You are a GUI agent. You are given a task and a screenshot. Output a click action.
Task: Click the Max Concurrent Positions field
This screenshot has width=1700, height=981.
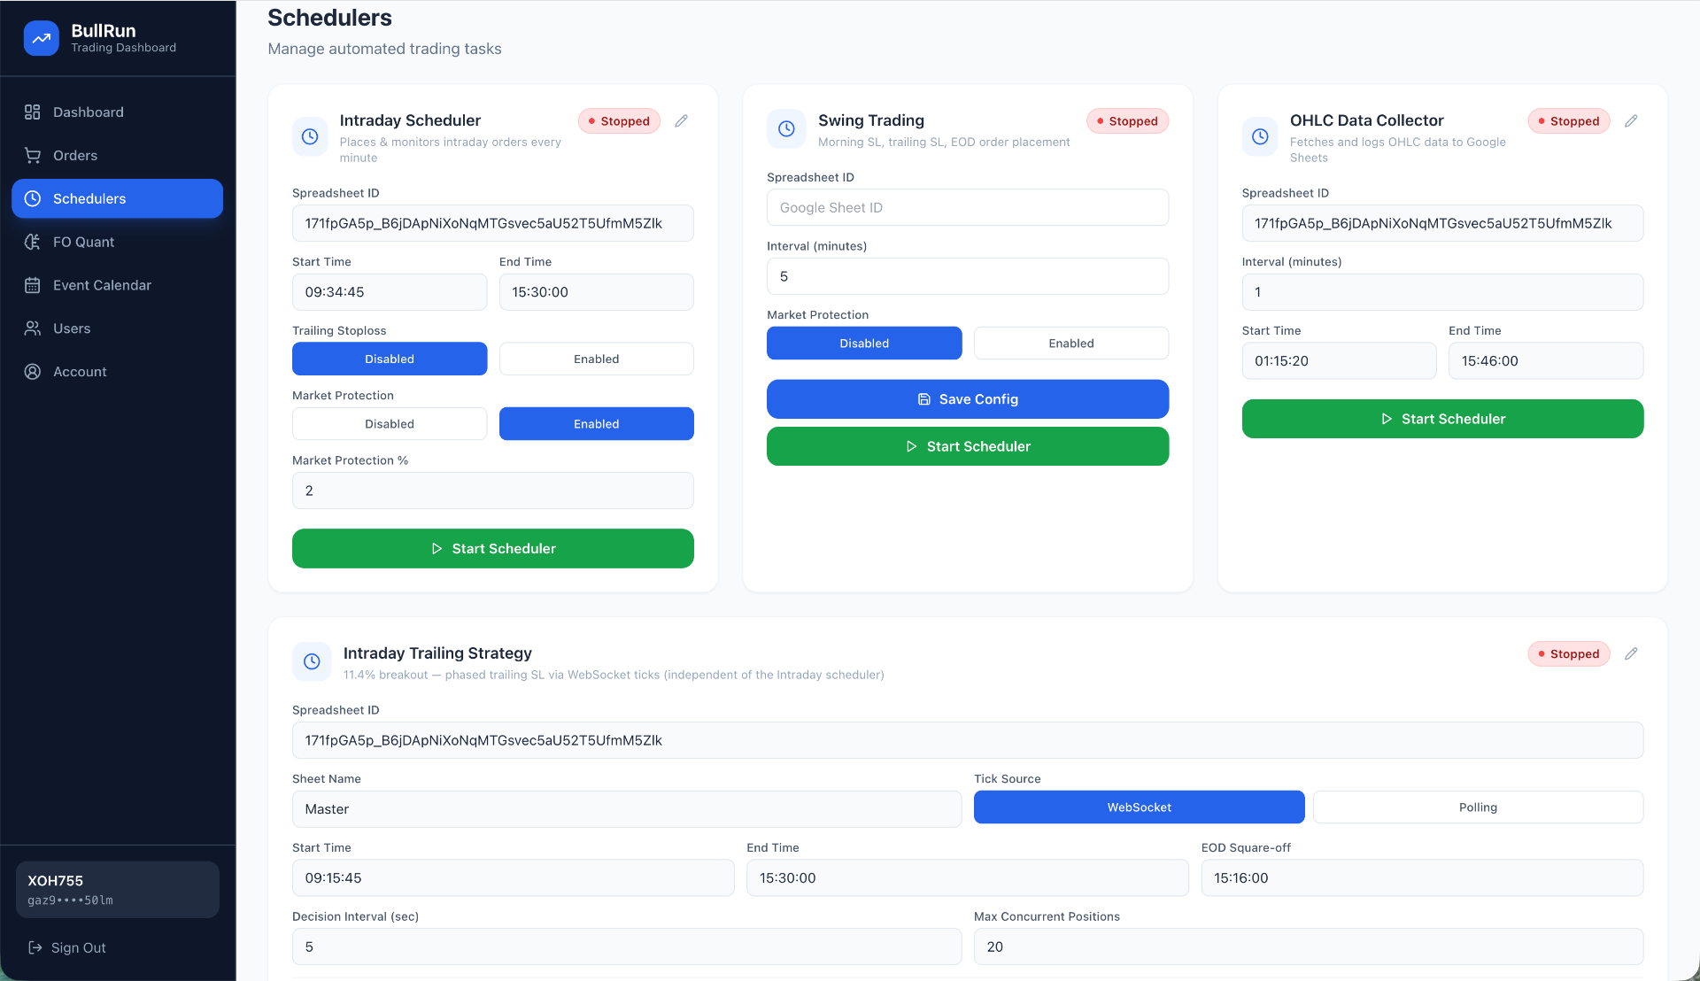pyautogui.click(x=1309, y=946)
